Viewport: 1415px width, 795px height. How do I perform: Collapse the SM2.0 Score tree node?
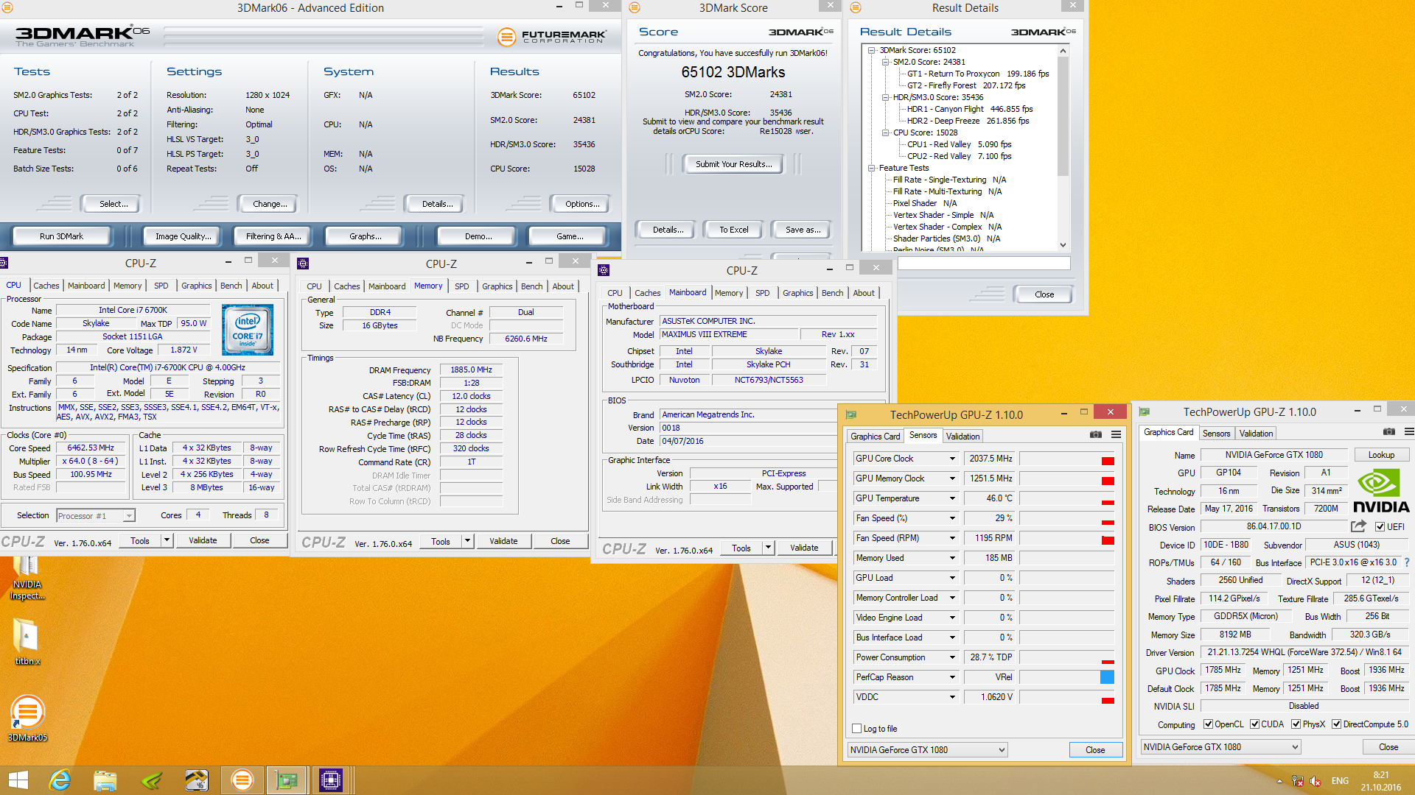(x=885, y=62)
